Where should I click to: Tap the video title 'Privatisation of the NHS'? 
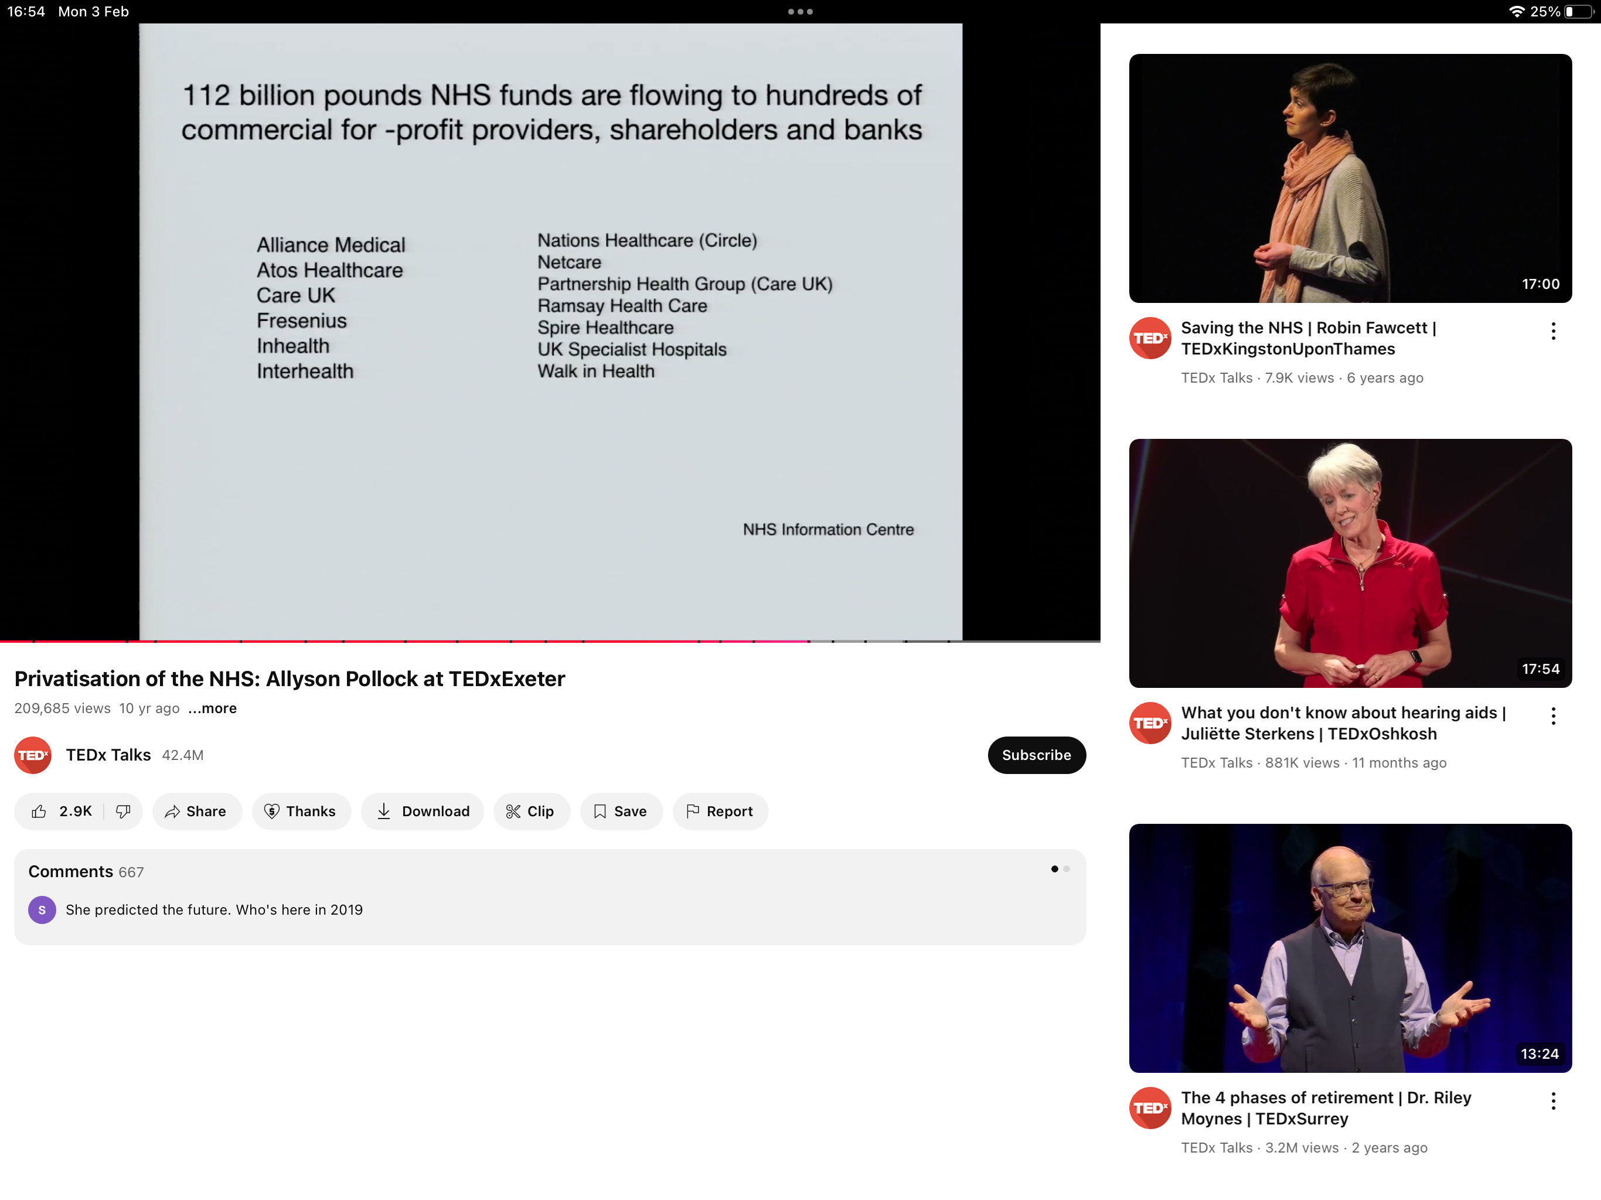point(289,679)
